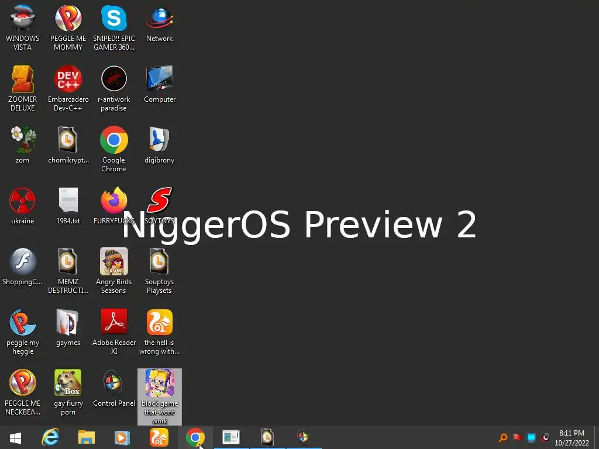Launch ZOOMER DELUXE from the desktop

tap(23, 89)
